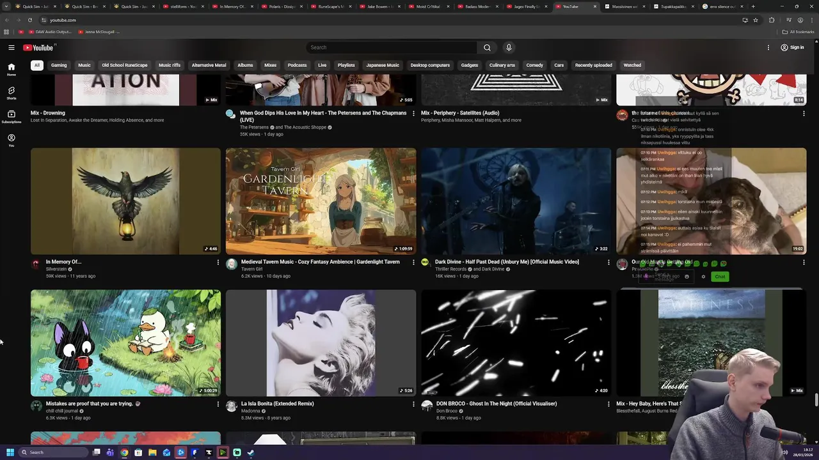Select the Albums filter chip

pos(245,65)
